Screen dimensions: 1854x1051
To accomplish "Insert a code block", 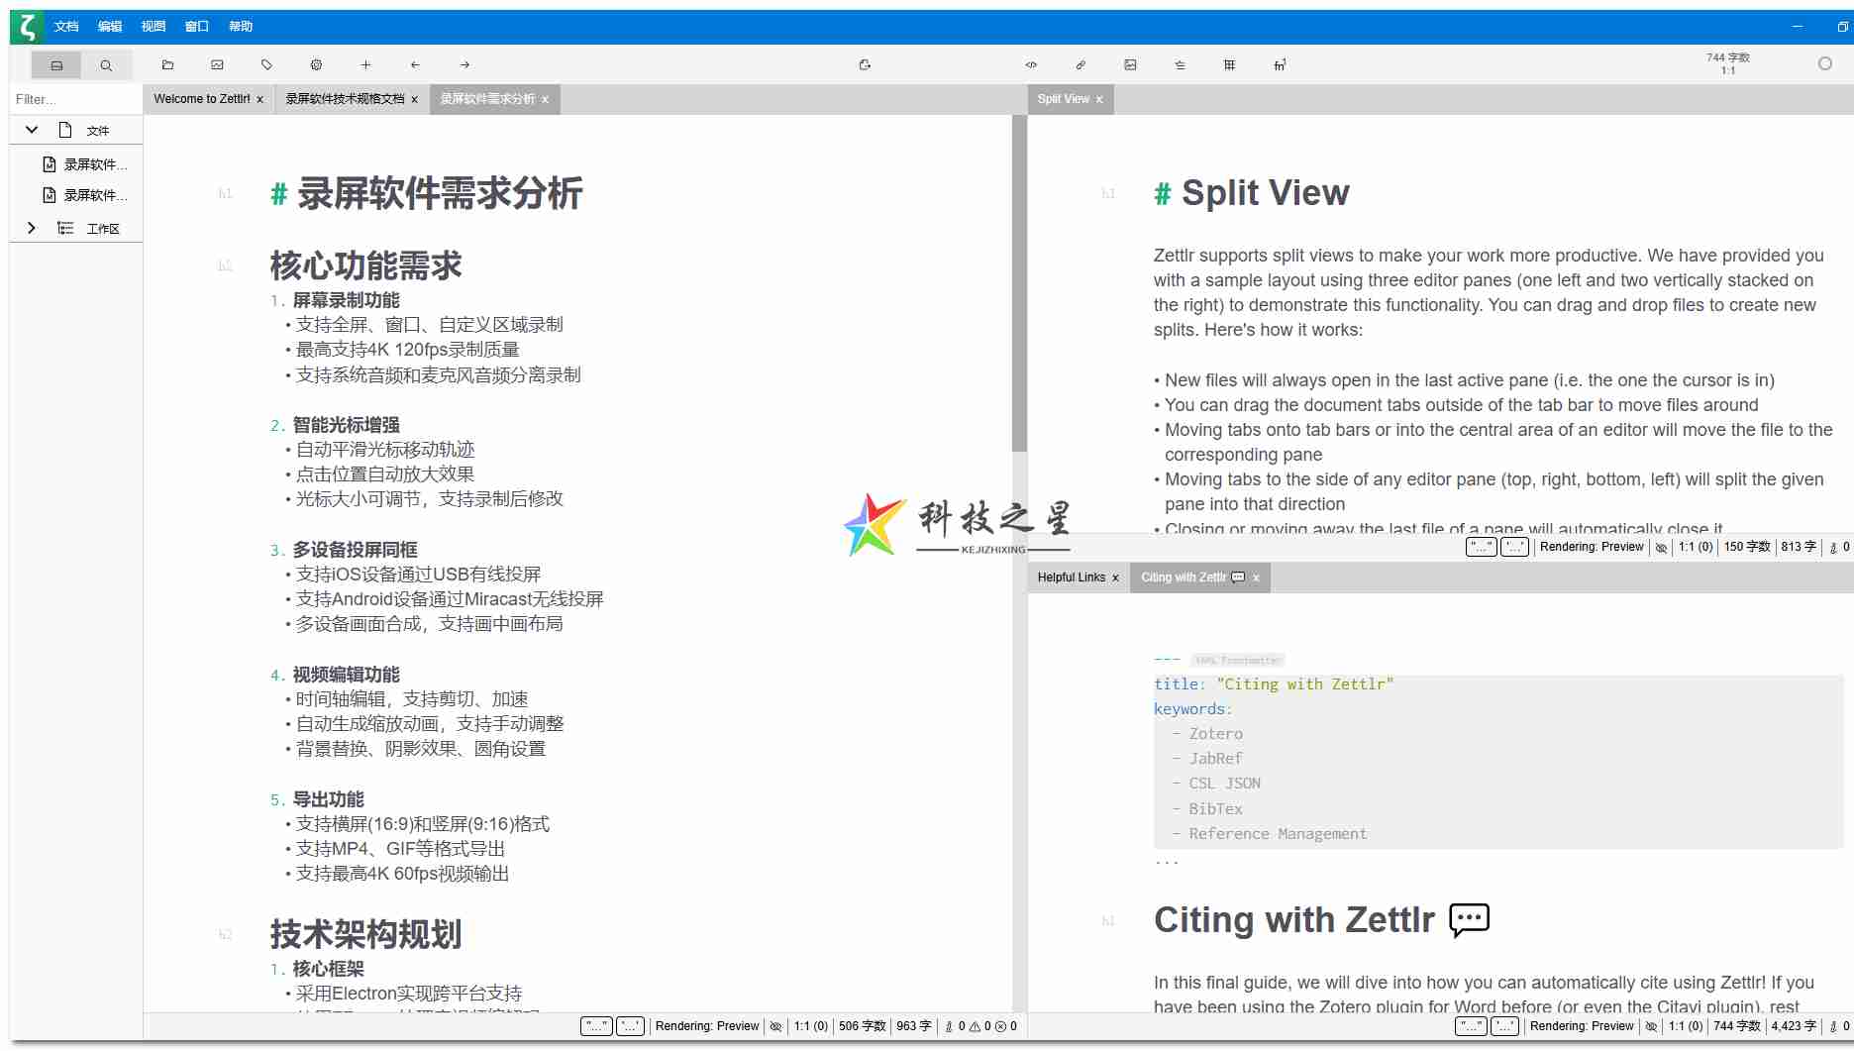I will coord(1031,64).
